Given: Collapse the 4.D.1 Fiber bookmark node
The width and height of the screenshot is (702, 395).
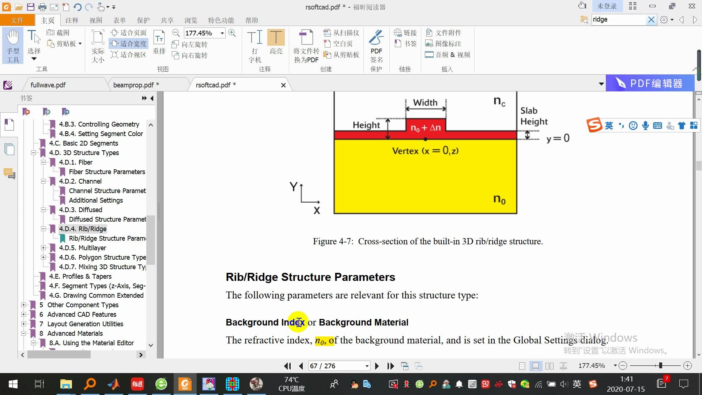Looking at the screenshot, I should point(43,162).
